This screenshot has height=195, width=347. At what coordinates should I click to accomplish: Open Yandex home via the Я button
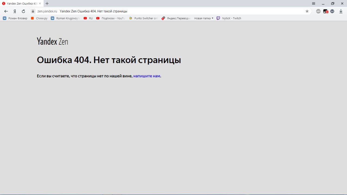click(15, 11)
